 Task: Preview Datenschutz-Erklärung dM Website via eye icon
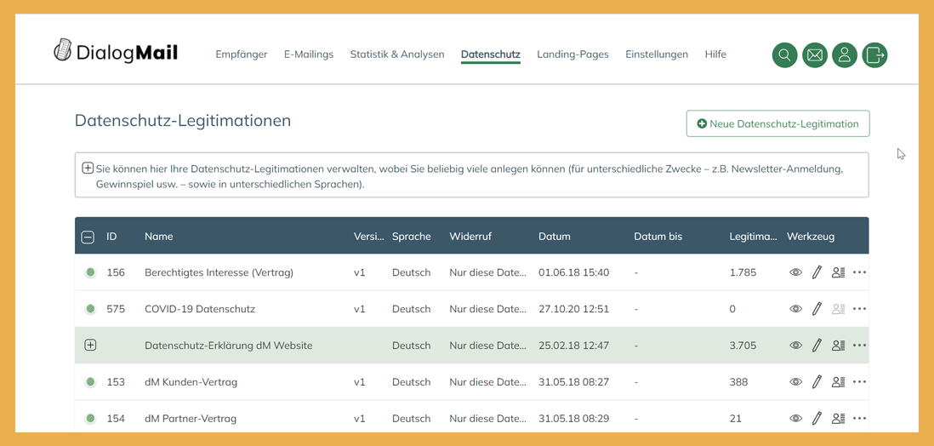(x=796, y=346)
